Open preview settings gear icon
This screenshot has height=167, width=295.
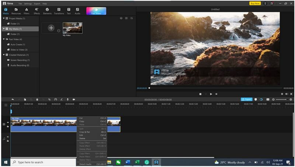pos(282,94)
